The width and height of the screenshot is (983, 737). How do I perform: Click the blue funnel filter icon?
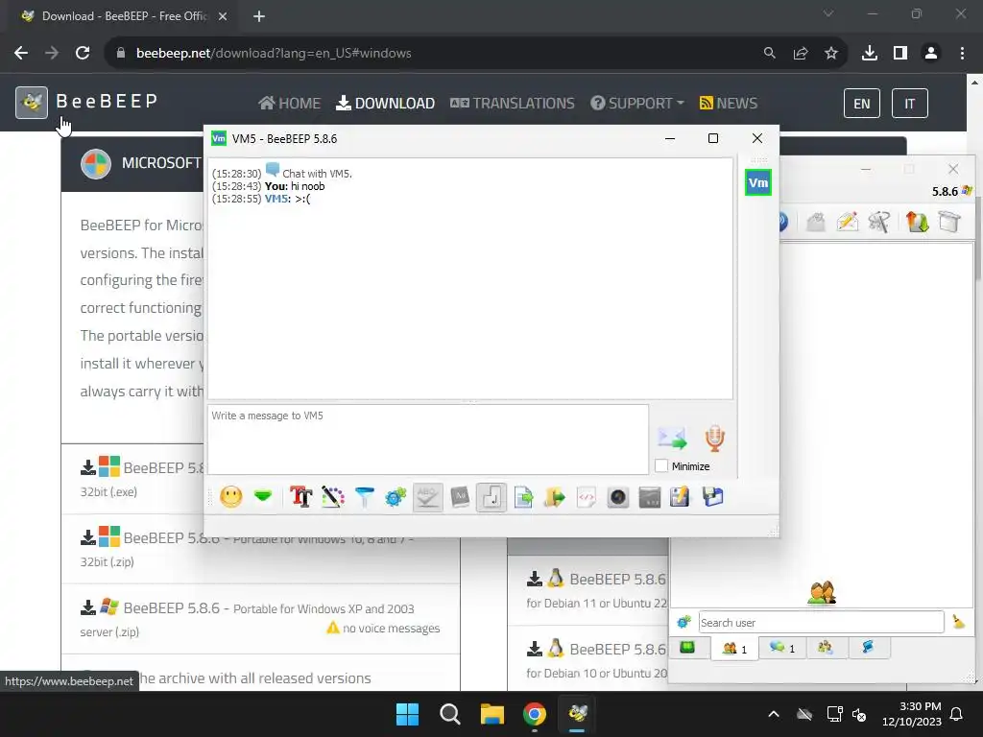[x=364, y=498]
